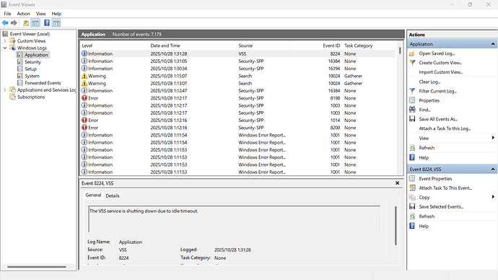
Task: Open log Properties icon in Actions pane
Action: [x=412, y=100]
